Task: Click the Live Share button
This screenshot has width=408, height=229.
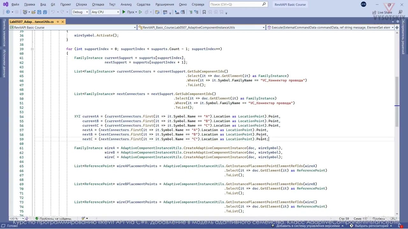Action: click(x=382, y=12)
